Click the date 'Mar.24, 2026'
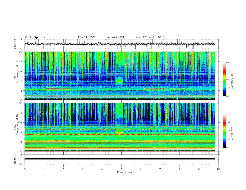 tap(87, 37)
